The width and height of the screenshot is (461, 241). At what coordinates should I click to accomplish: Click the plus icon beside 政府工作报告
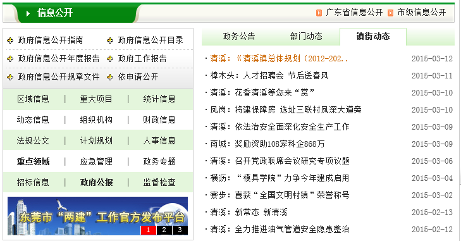pos(110,59)
